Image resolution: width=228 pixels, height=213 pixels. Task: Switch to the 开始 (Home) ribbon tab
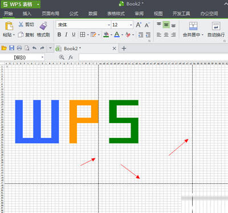9,13
